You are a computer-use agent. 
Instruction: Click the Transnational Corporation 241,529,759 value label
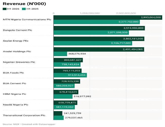73,113
